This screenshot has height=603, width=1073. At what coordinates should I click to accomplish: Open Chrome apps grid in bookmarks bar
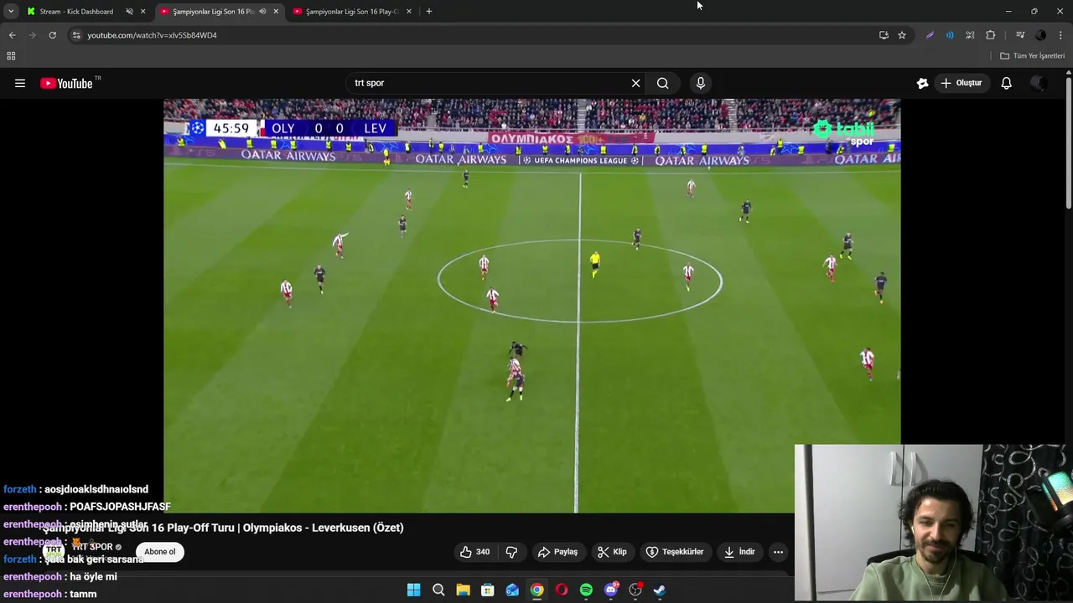pos(11,56)
